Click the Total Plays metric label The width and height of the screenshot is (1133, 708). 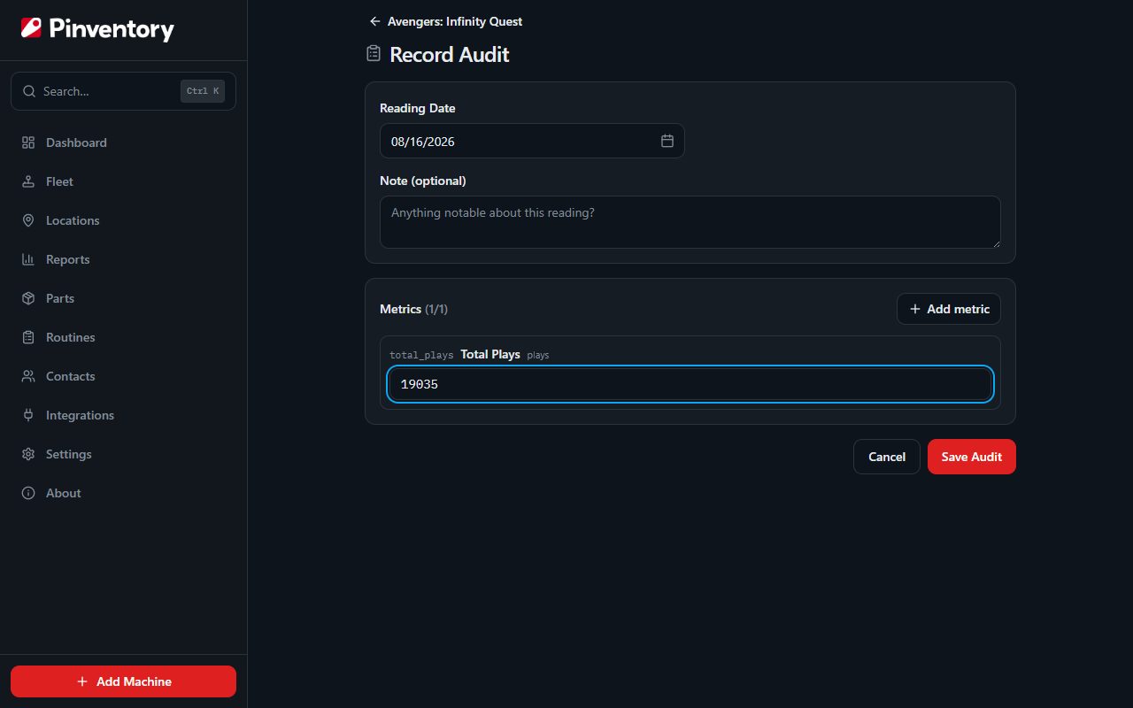pyautogui.click(x=490, y=354)
